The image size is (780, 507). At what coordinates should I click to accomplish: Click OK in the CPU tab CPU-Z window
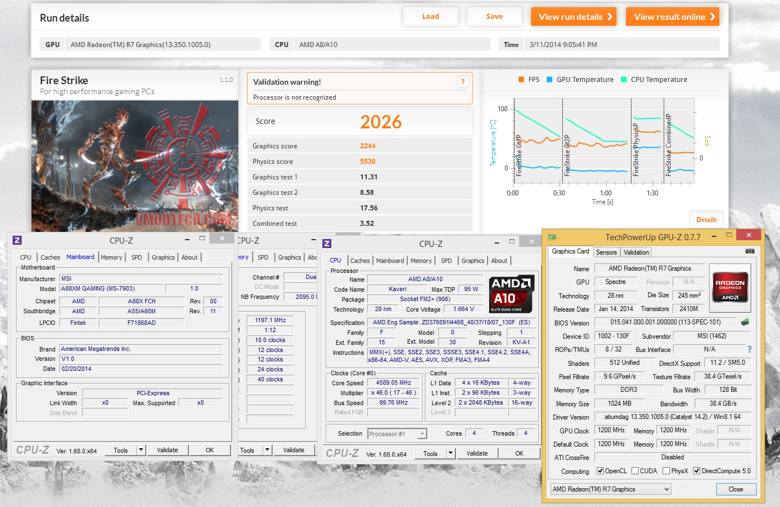tap(519, 453)
